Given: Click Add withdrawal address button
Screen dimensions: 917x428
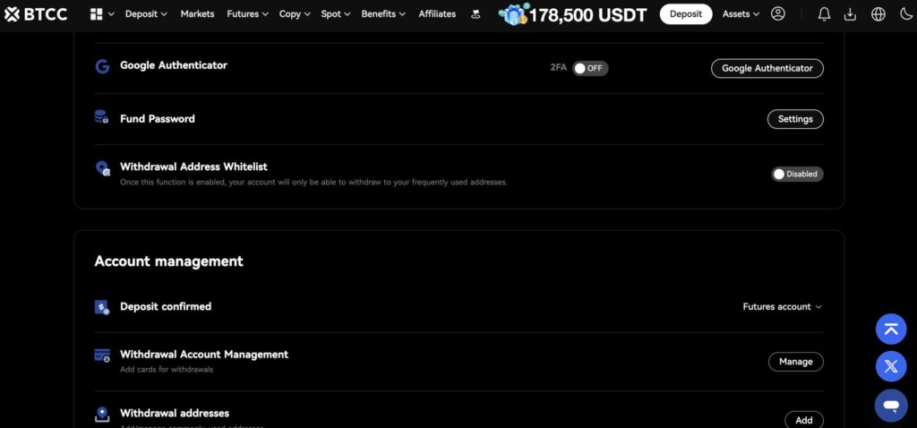Looking at the screenshot, I should pos(804,420).
